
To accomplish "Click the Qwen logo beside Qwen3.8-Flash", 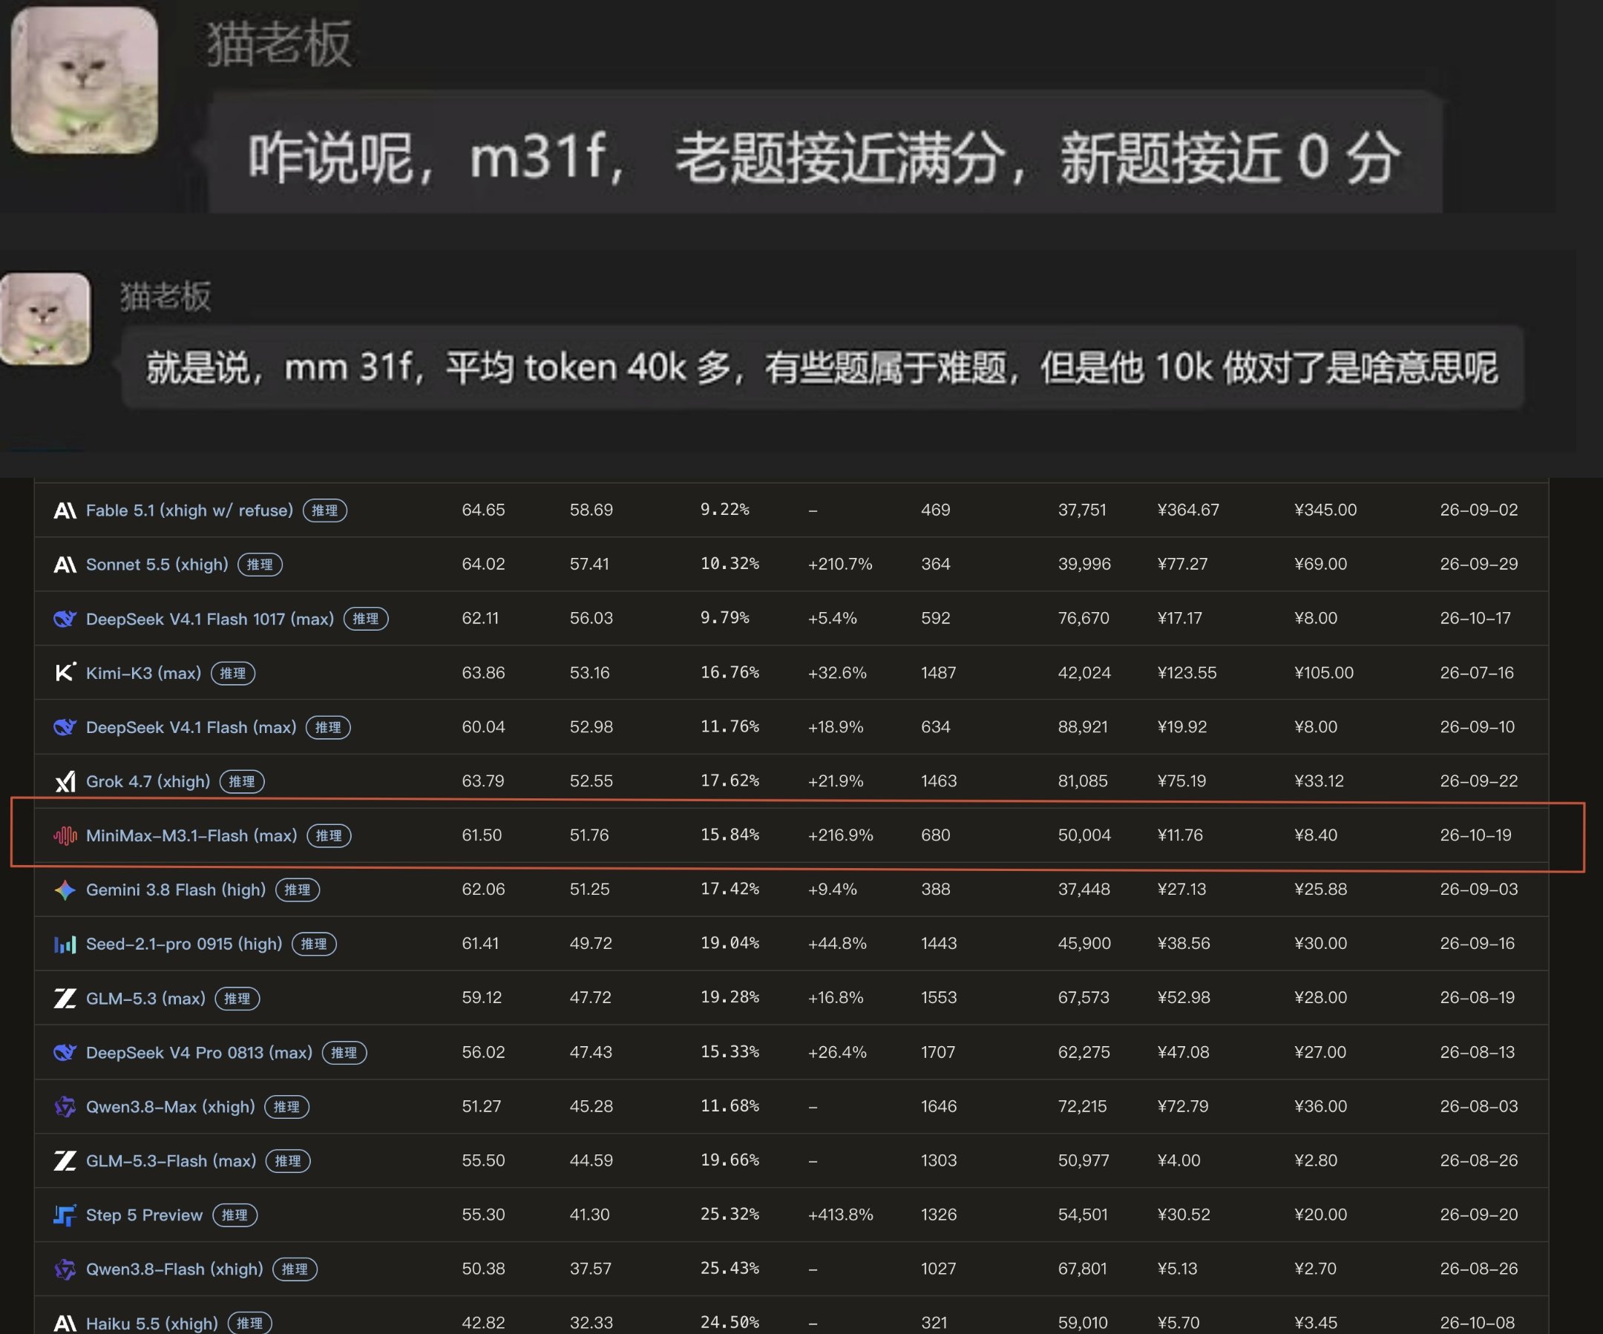I will pos(65,1269).
